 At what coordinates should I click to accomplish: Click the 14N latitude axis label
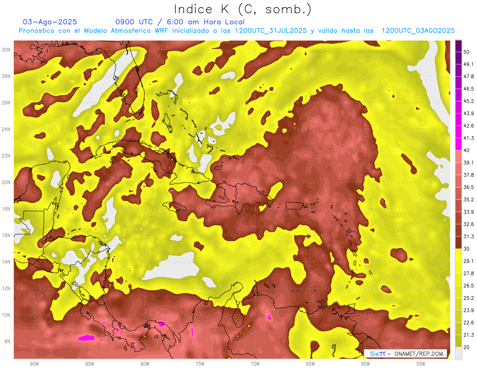pyautogui.click(x=6, y=262)
